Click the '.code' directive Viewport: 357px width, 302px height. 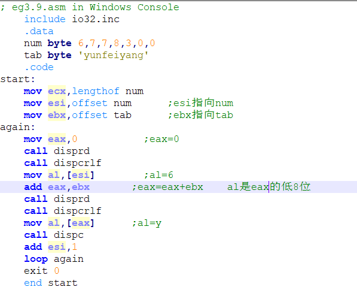[39, 67]
